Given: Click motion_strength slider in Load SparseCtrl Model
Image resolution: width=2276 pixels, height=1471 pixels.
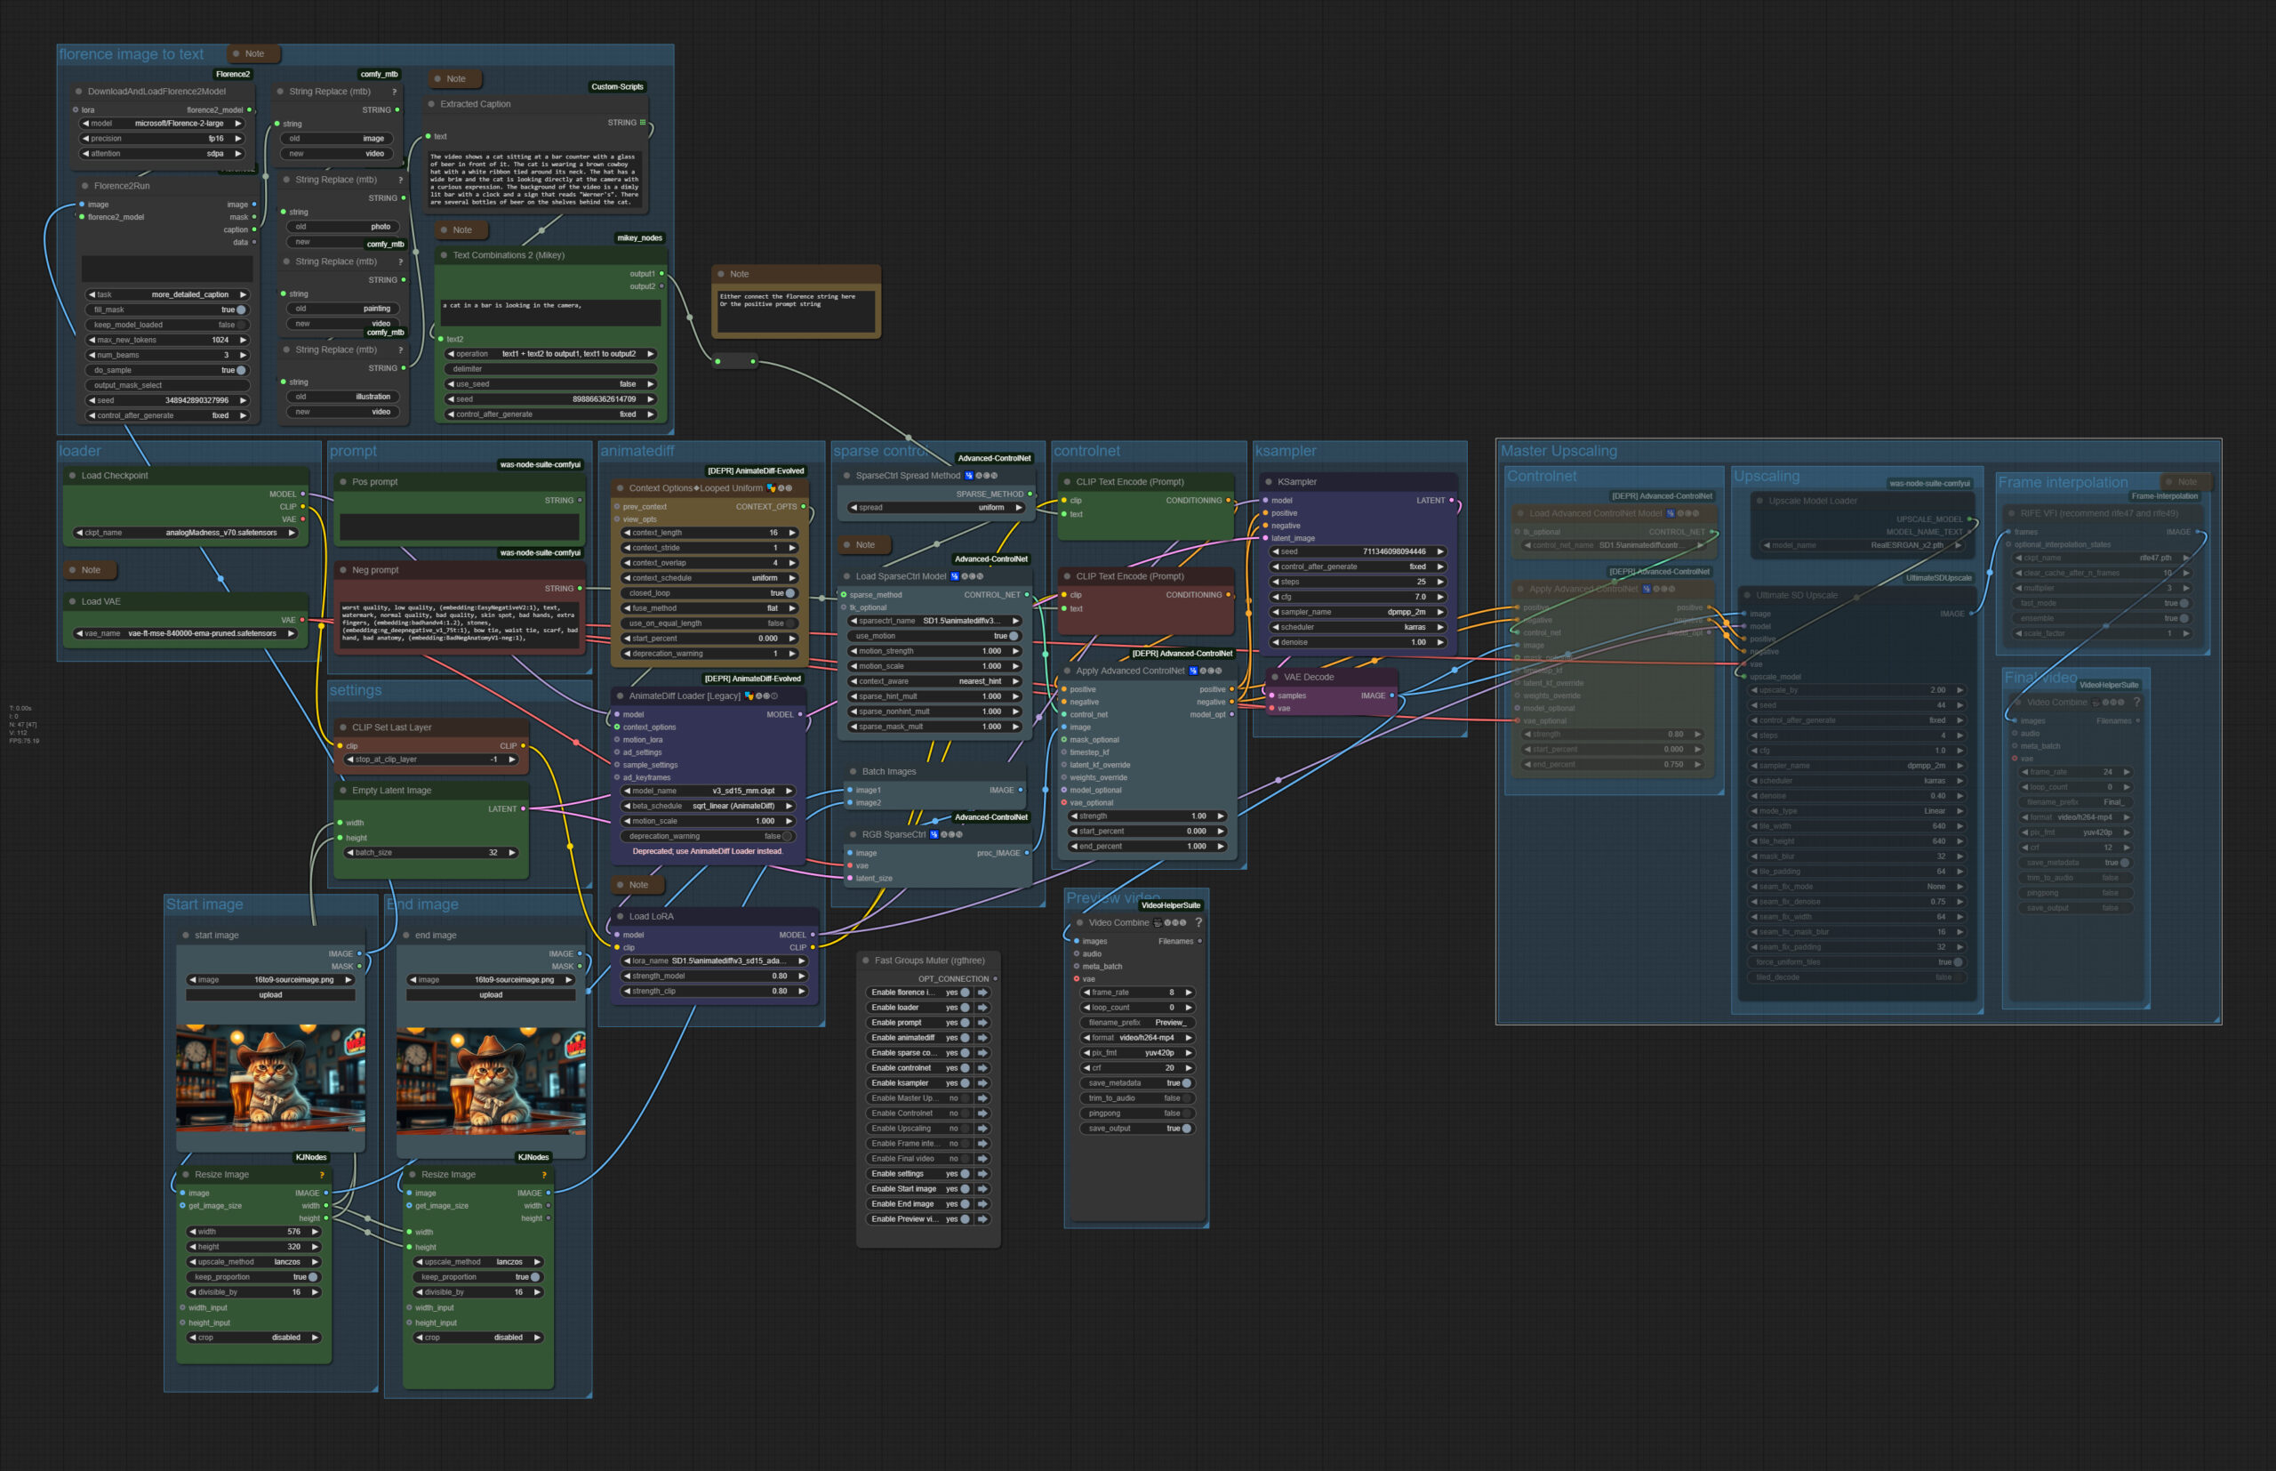Looking at the screenshot, I should point(935,651).
